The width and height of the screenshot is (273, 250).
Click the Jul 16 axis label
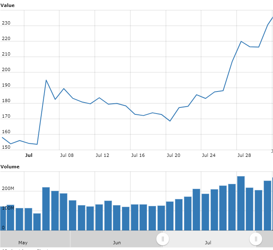click(138, 155)
